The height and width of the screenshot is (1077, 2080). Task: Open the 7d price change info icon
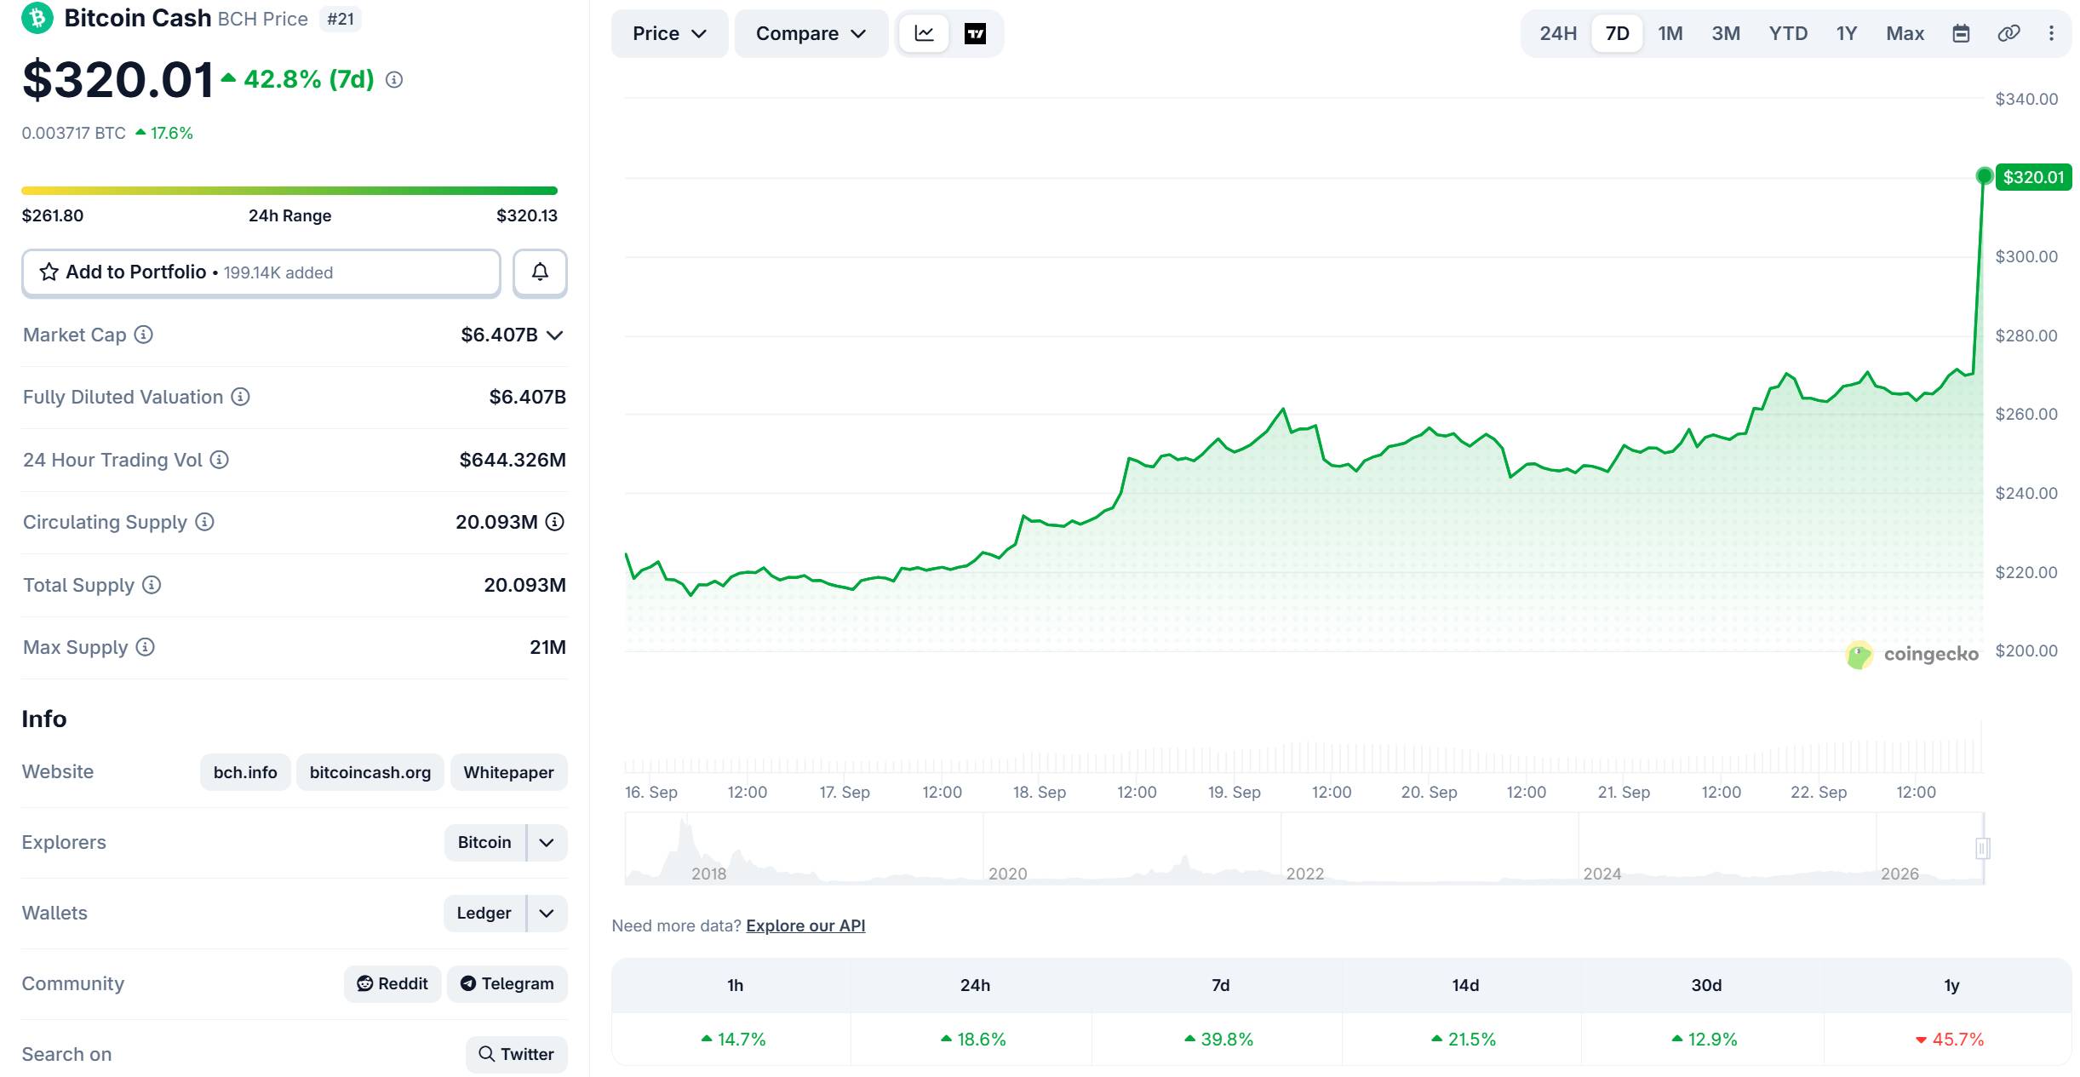[394, 80]
